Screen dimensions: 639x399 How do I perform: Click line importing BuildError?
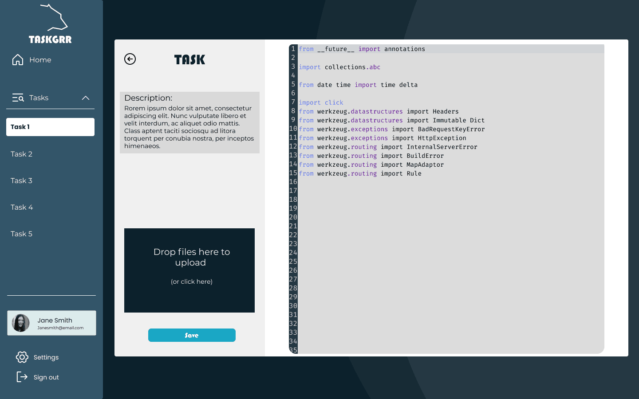[371, 156]
